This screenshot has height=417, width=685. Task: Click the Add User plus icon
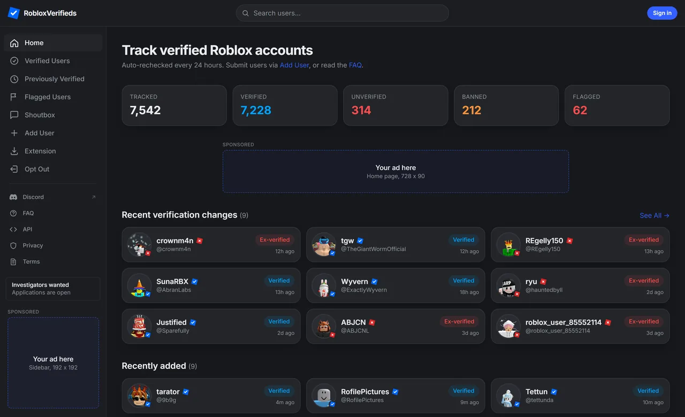[x=14, y=133]
